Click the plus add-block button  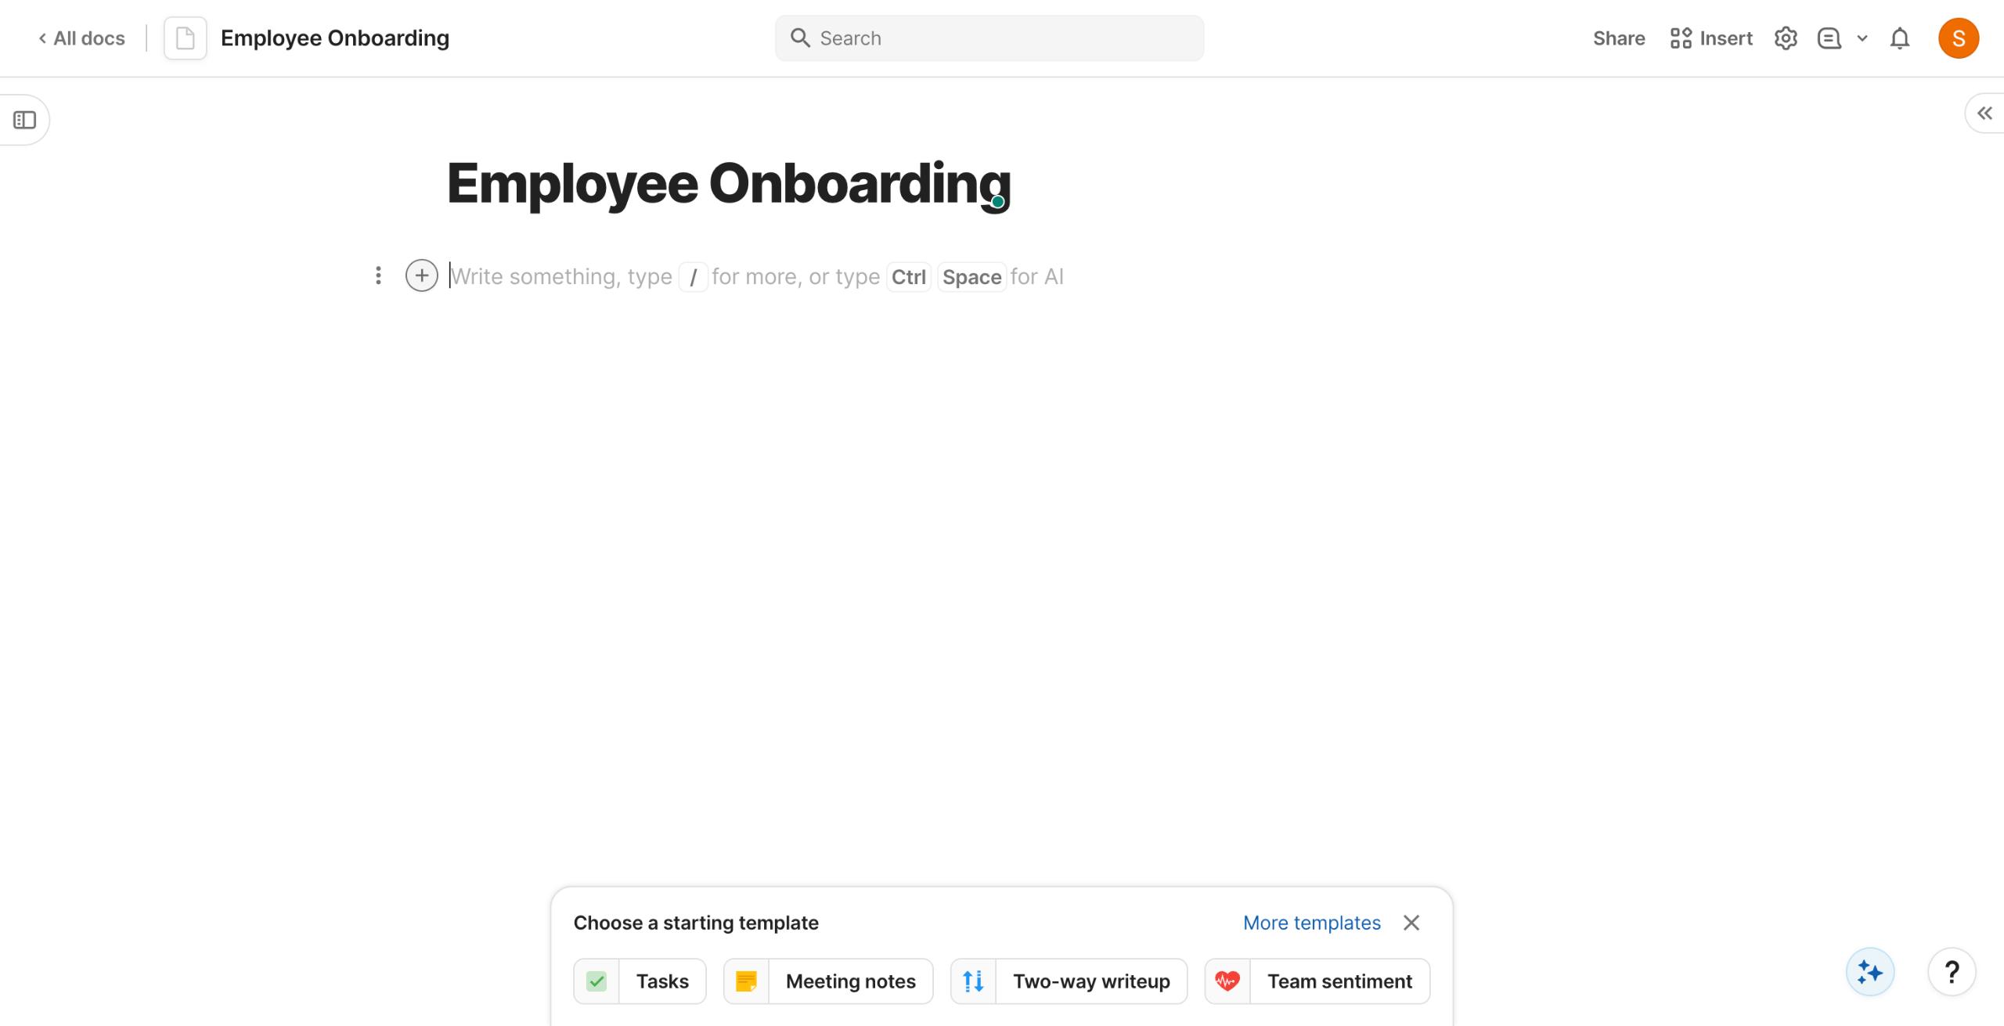pyautogui.click(x=421, y=275)
